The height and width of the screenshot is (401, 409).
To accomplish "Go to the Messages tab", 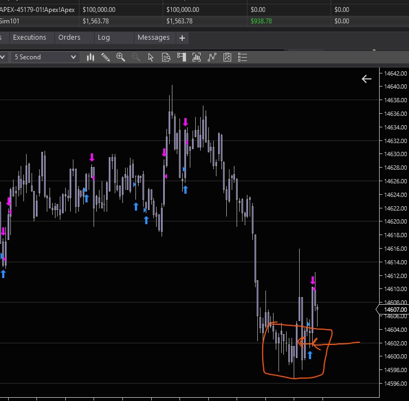I will 153,38.
